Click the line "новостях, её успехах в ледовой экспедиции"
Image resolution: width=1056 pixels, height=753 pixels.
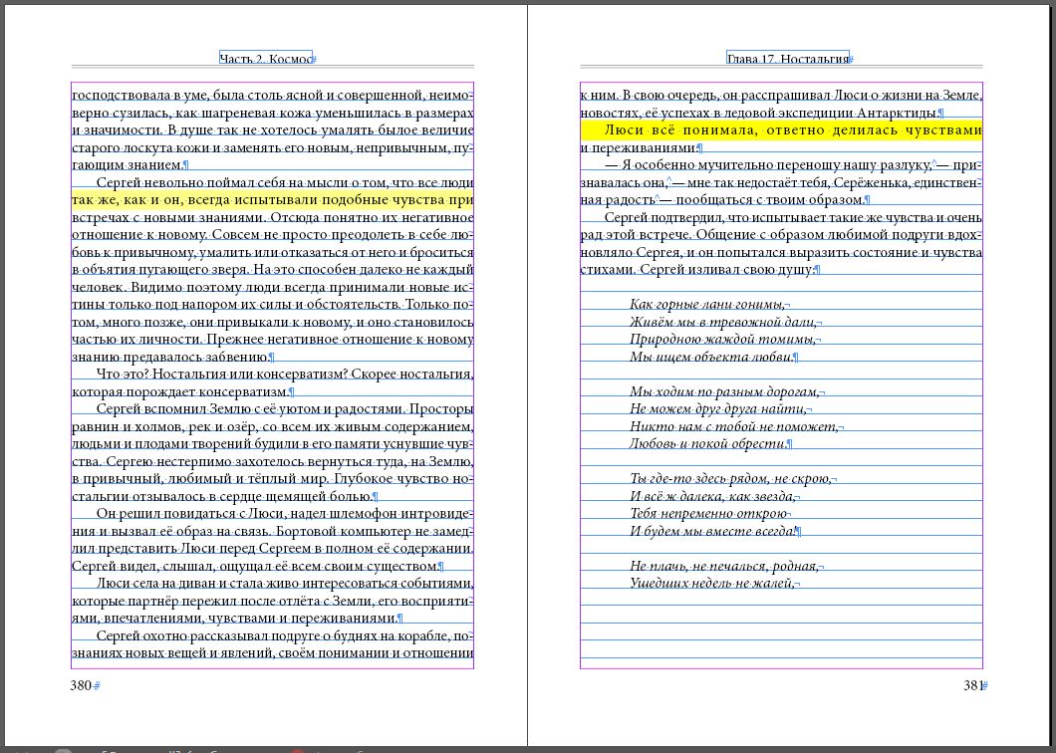click(x=760, y=113)
